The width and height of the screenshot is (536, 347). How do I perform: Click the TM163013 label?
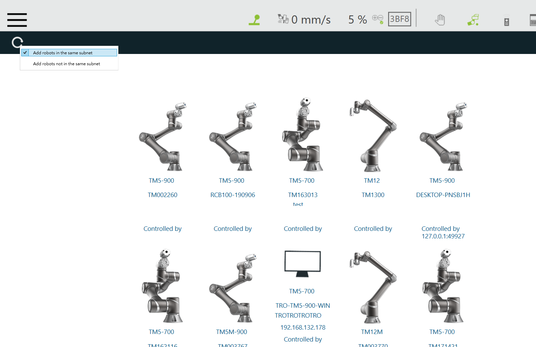click(303, 195)
